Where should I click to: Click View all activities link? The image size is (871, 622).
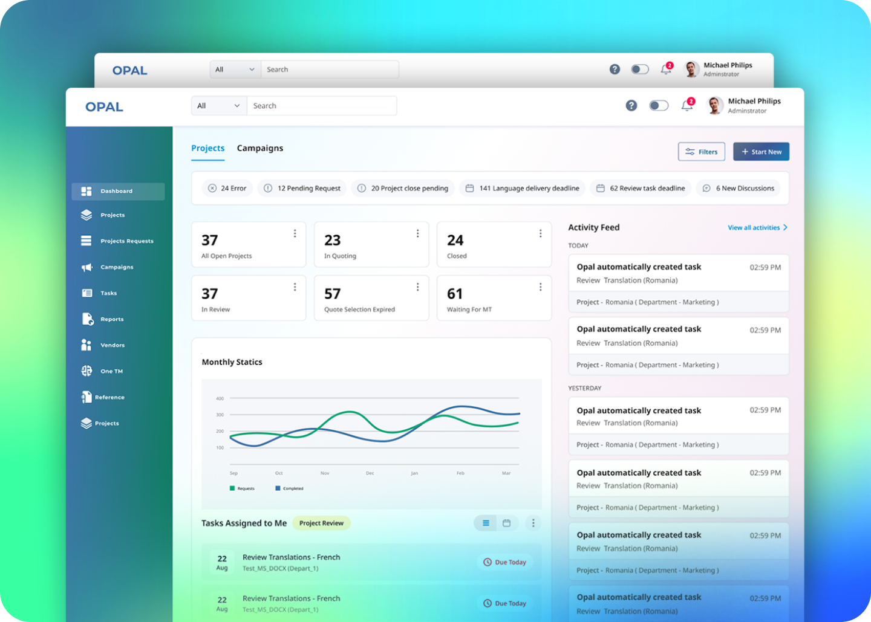(753, 227)
